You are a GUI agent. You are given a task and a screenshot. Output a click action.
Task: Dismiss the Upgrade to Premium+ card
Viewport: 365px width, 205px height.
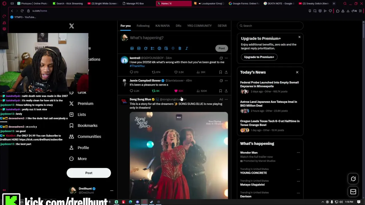(x=299, y=37)
